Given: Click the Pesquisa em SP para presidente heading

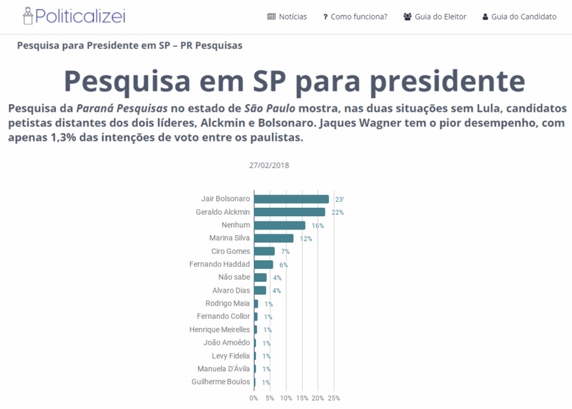Looking at the screenshot, I should click(x=294, y=81).
